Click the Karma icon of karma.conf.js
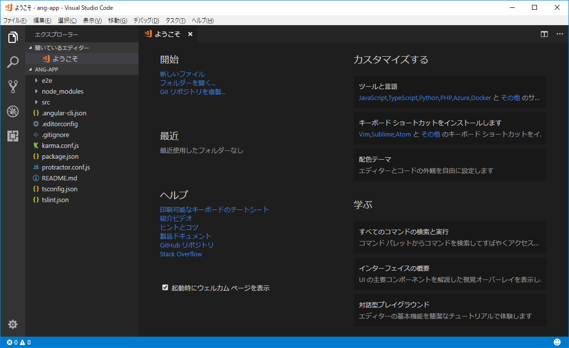This screenshot has height=348, width=569. pyautogui.click(x=36, y=145)
